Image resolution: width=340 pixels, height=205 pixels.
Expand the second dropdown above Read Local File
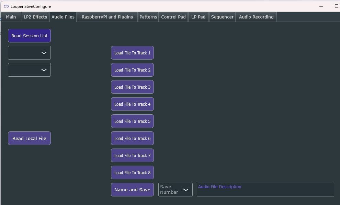(29, 70)
